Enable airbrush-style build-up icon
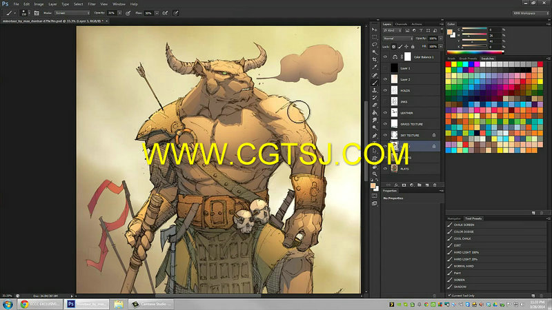The height and width of the screenshot is (310, 552). pos(165,13)
